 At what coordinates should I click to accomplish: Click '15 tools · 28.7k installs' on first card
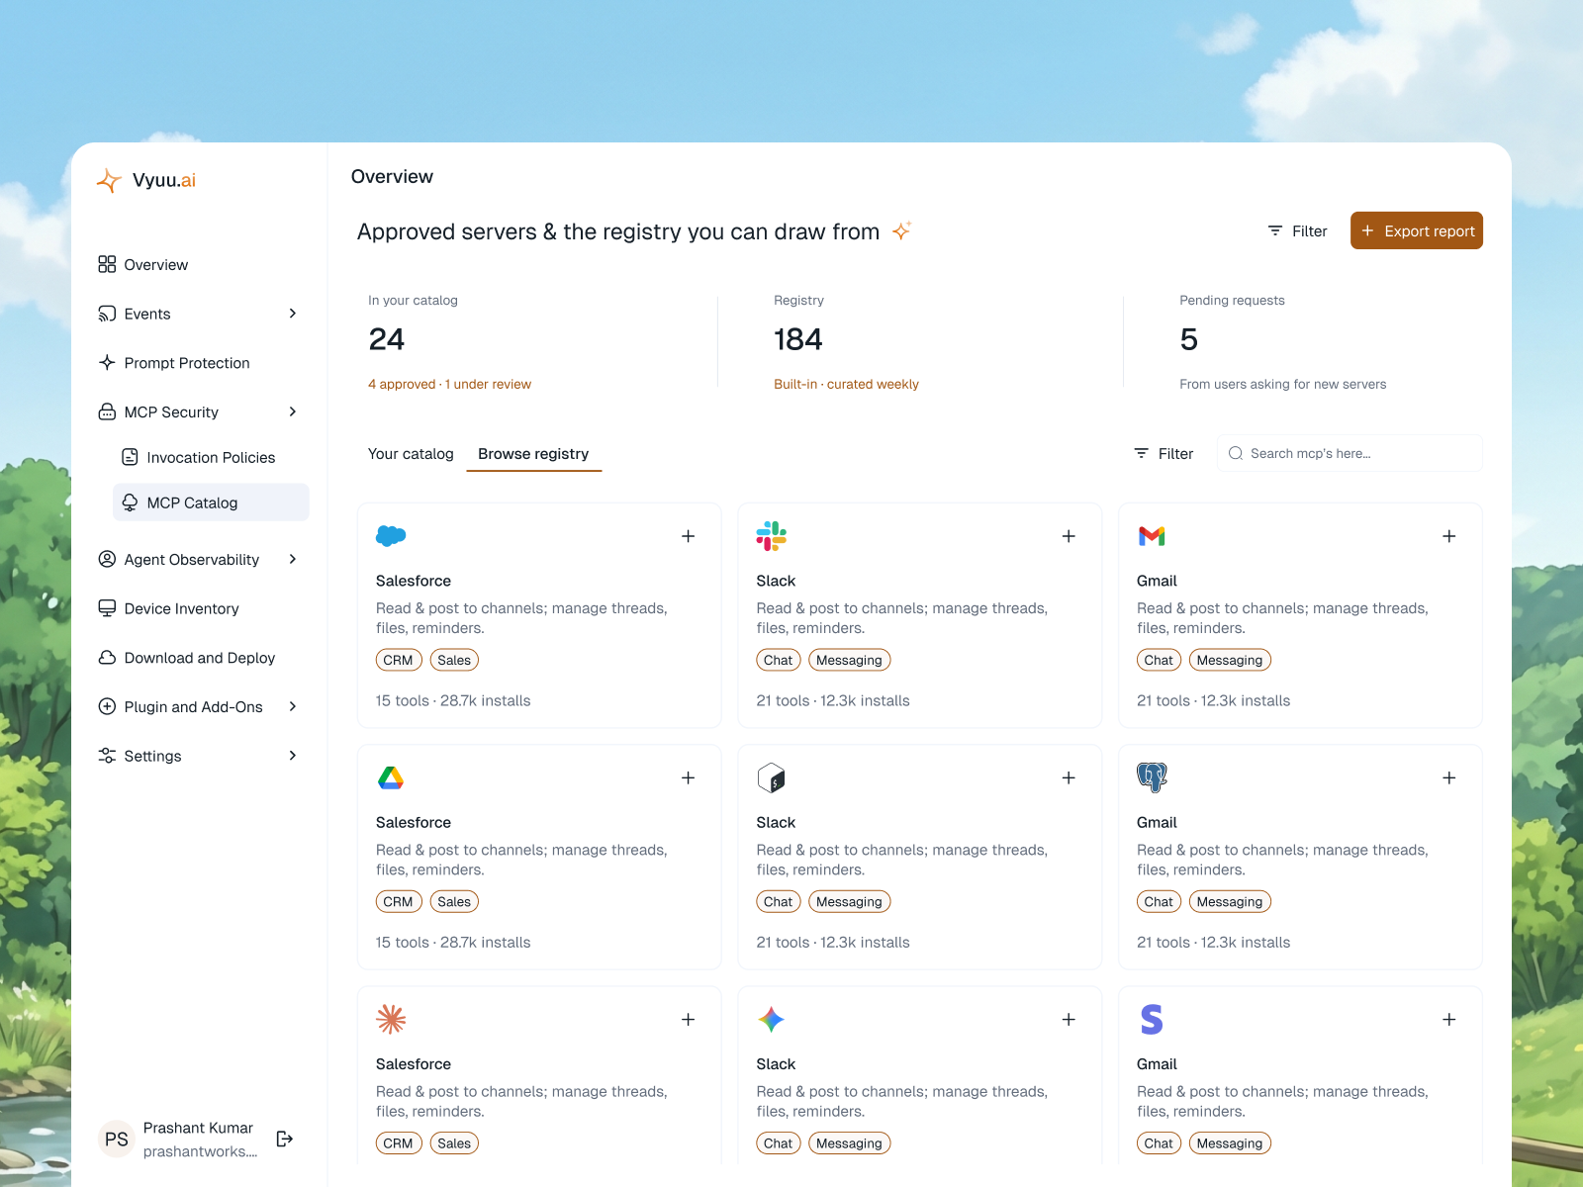pos(453,700)
